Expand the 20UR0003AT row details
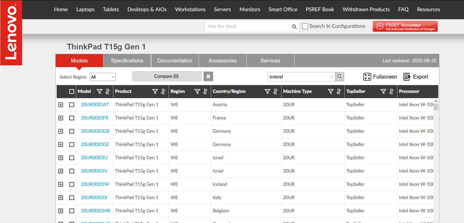 (61, 105)
